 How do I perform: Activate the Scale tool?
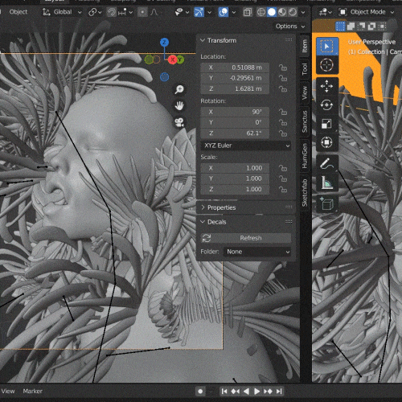point(327,124)
